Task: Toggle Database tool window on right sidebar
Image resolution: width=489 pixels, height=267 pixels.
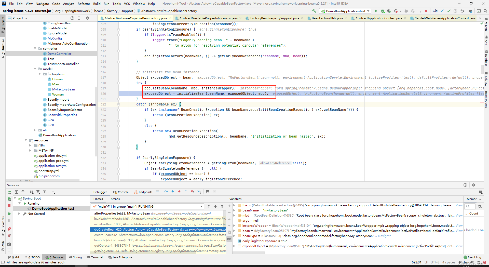Action: click(x=486, y=58)
